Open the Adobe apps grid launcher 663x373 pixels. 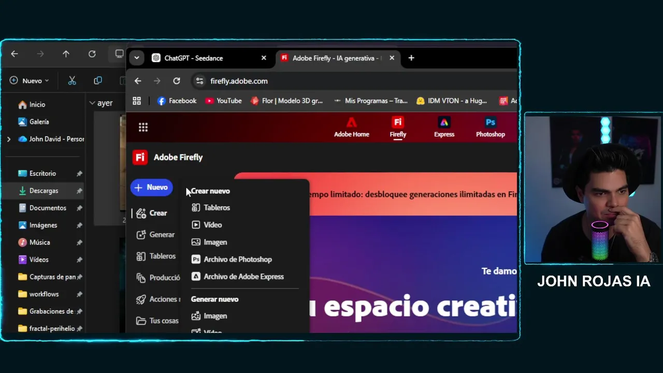click(143, 127)
